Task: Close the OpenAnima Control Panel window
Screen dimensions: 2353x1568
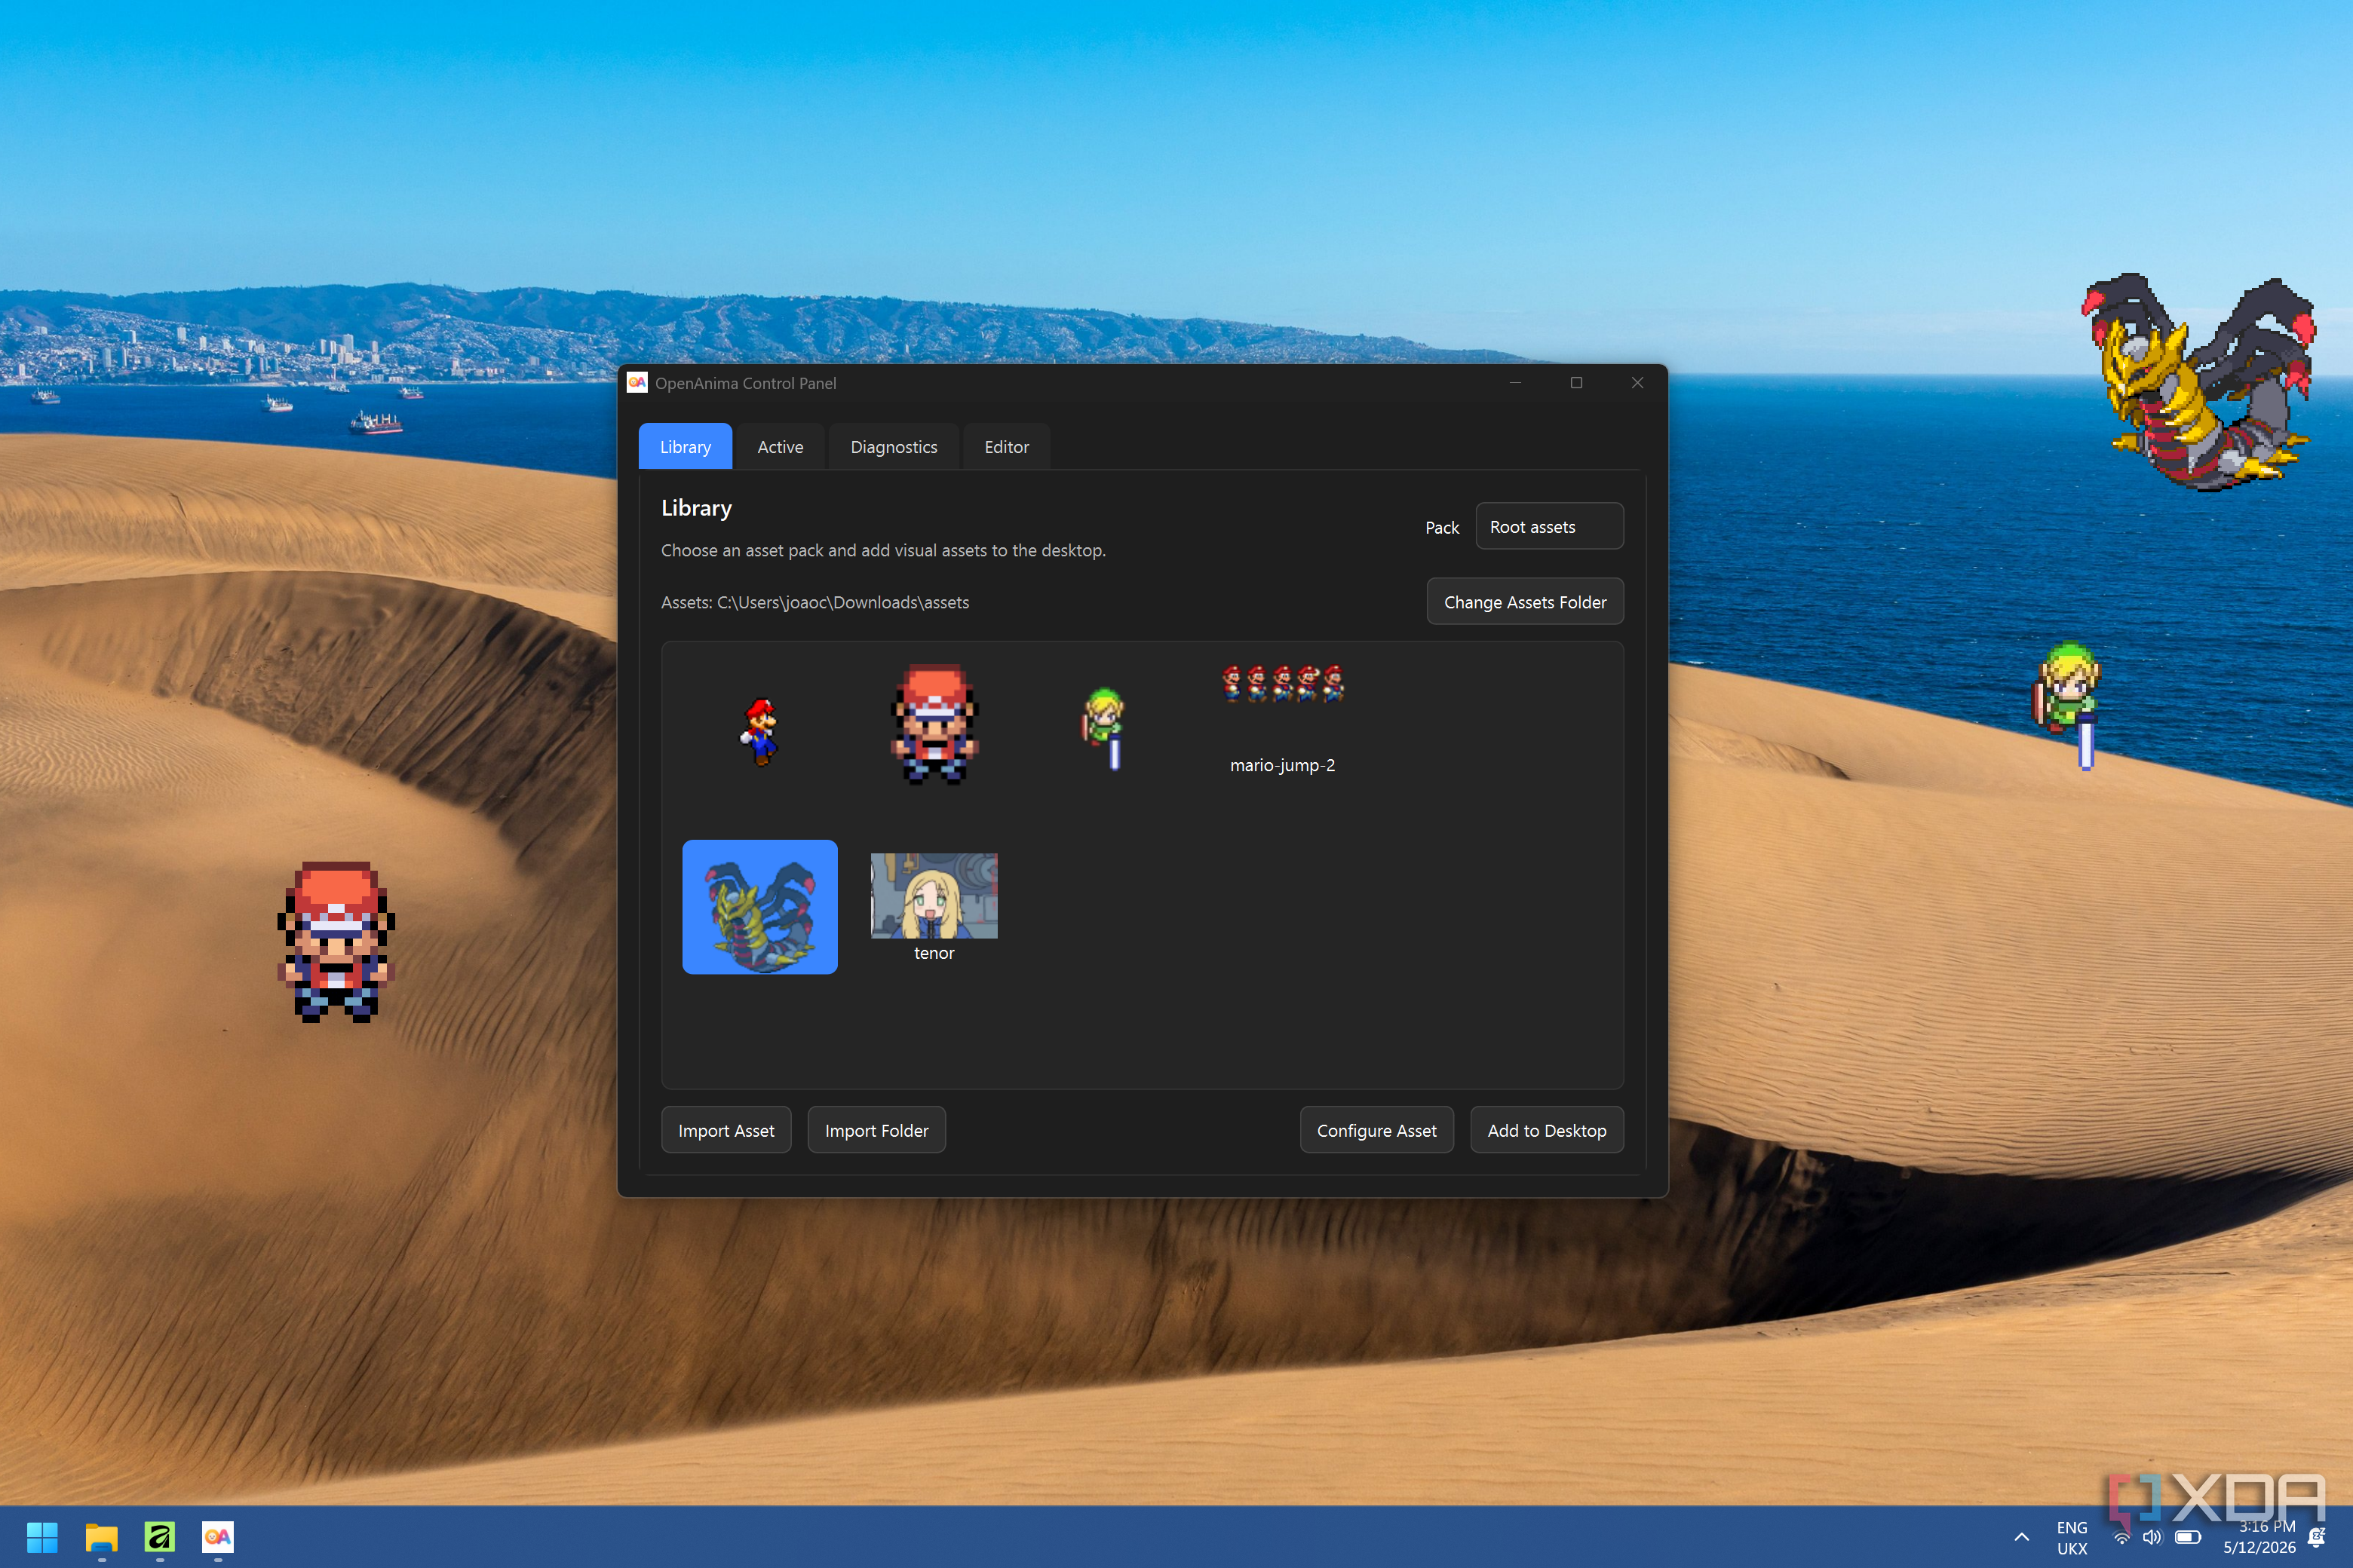Action: click(x=1638, y=383)
